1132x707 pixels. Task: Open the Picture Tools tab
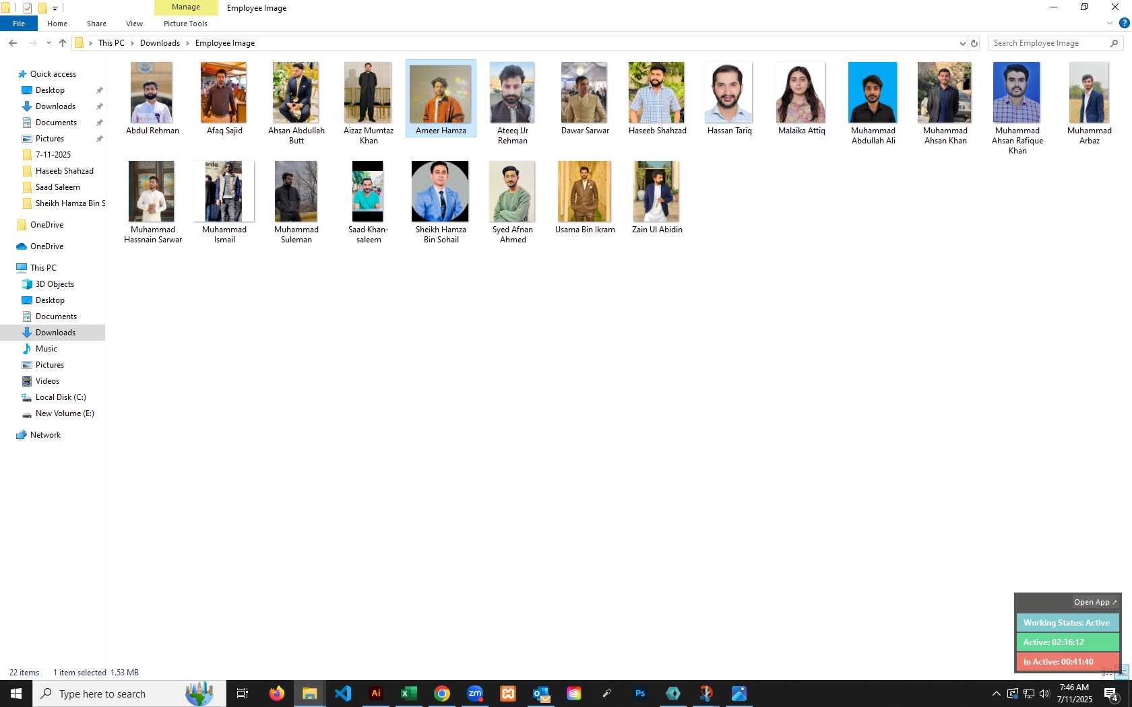point(185,24)
